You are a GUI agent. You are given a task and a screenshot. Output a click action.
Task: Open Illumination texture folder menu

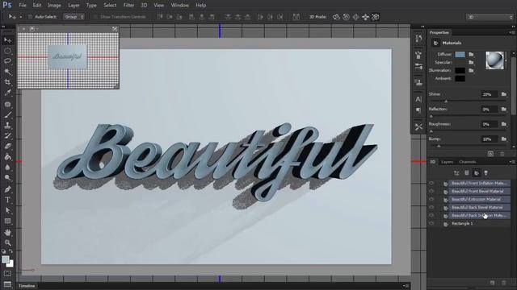(471, 70)
